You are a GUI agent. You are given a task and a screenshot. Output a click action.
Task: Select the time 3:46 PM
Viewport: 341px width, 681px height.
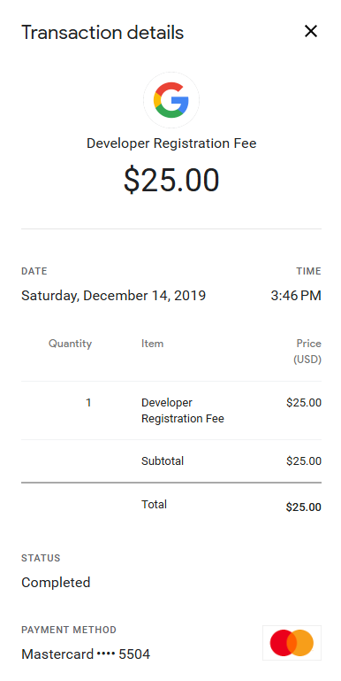pos(296,296)
